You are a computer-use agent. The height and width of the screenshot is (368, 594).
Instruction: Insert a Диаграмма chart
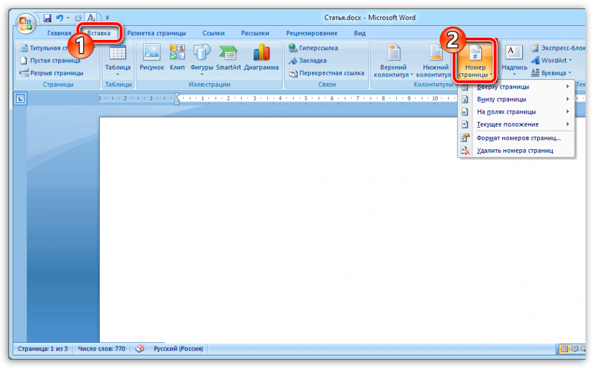[261, 58]
